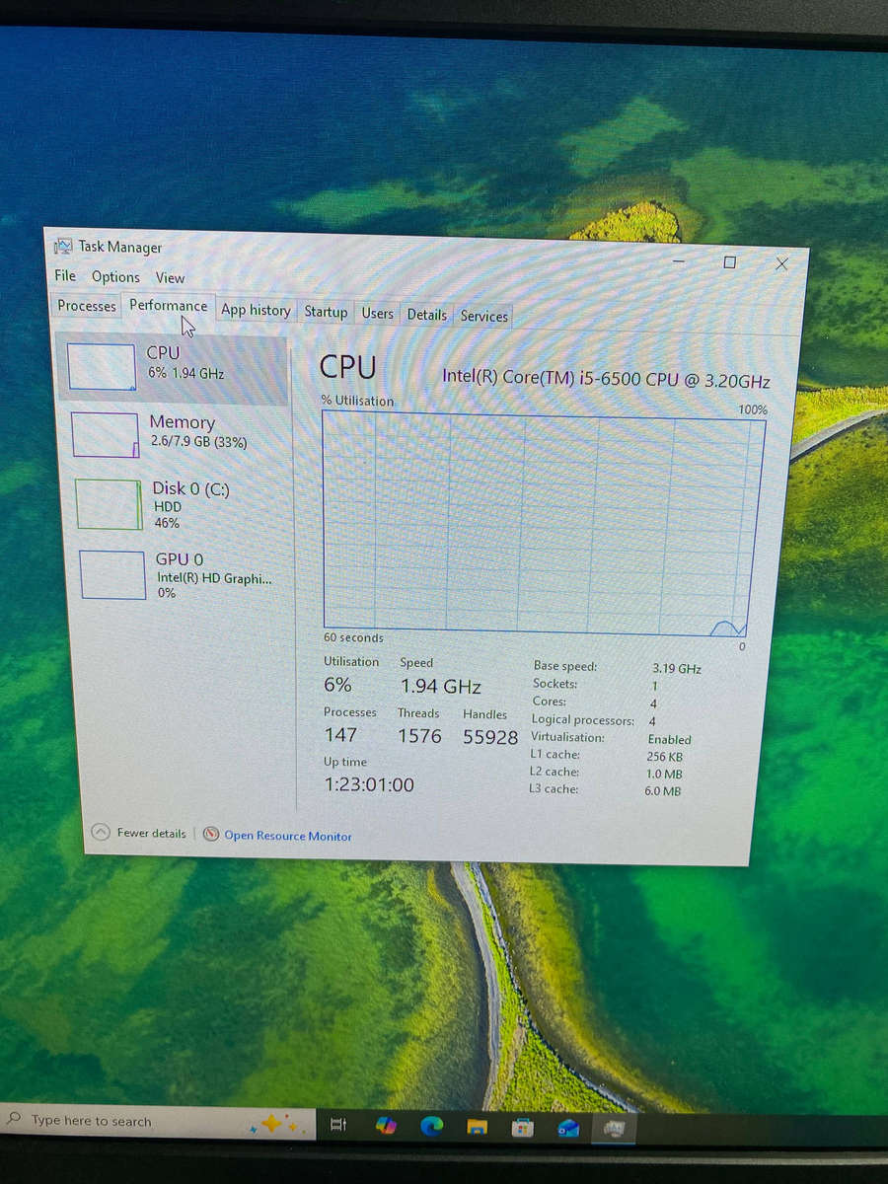Open the Users tab

pyautogui.click(x=377, y=314)
